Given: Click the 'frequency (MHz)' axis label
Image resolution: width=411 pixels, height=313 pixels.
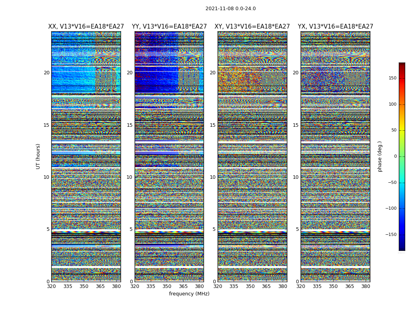Looking at the screenshot, I should [189, 293].
